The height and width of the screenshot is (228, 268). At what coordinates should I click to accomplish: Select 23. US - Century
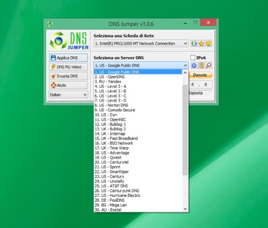[x=138, y=176]
